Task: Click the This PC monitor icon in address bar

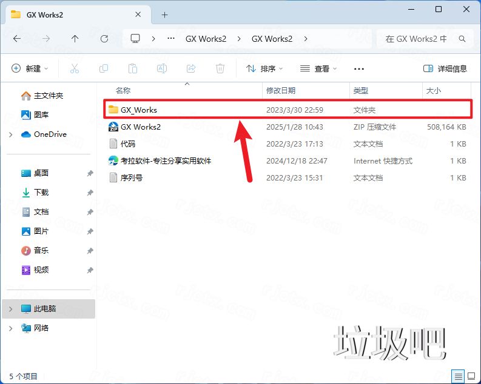Action: (135, 39)
